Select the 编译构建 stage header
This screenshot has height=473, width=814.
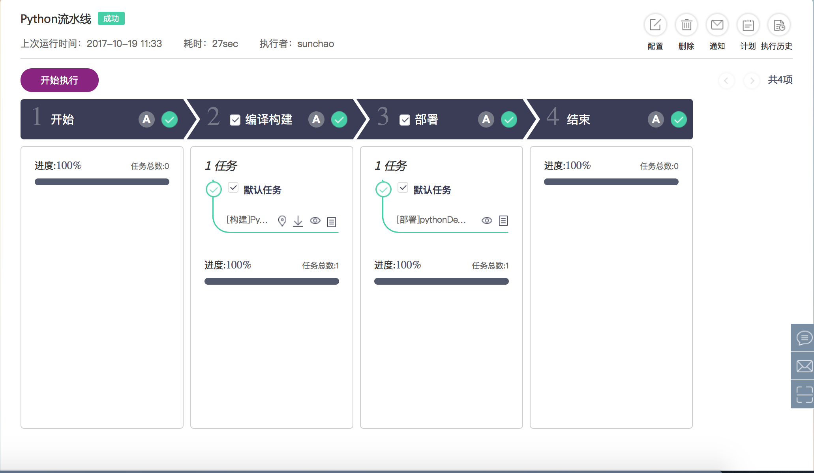pos(272,119)
